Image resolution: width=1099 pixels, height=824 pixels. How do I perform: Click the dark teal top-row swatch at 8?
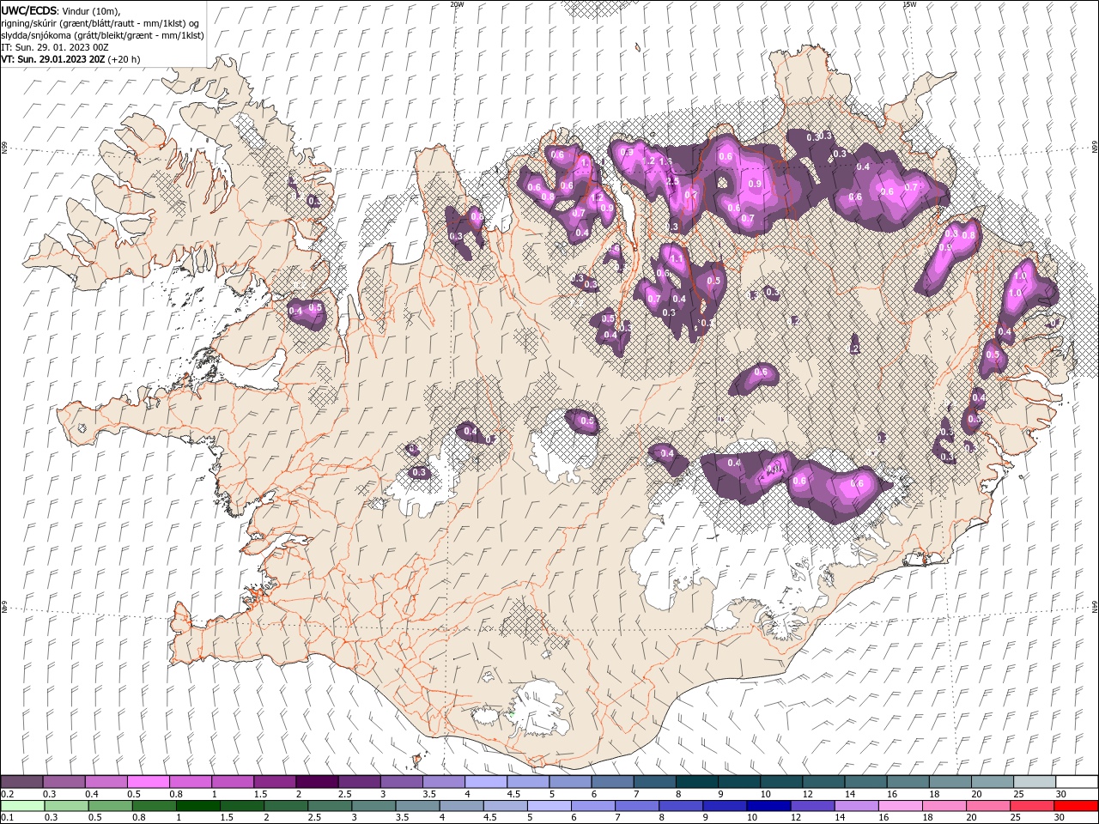tap(697, 782)
